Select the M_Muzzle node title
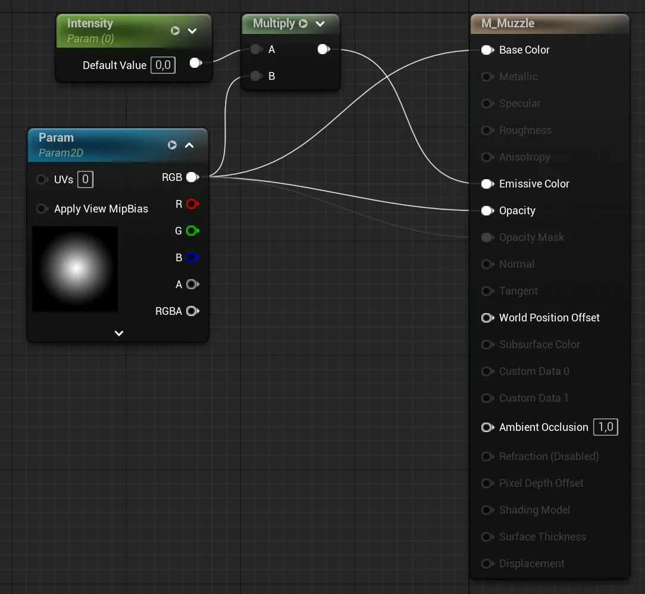The width and height of the screenshot is (645, 594). [508, 23]
